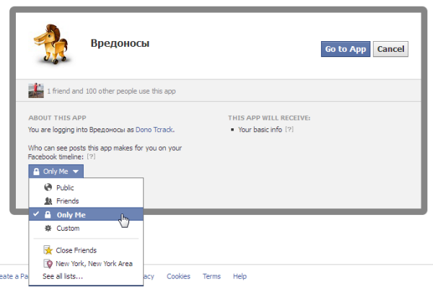Click the 'ABOUT THIS APP' heading
This screenshot has height=292, width=433.
click(x=57, y=118)
